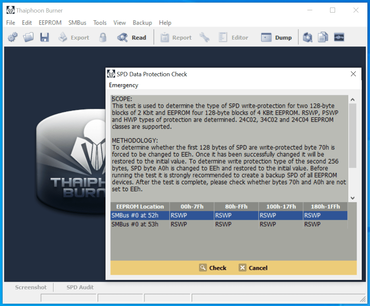Click the Export toolbar button
This screenshot has width=370, height=306.
[x=74, y=37]
